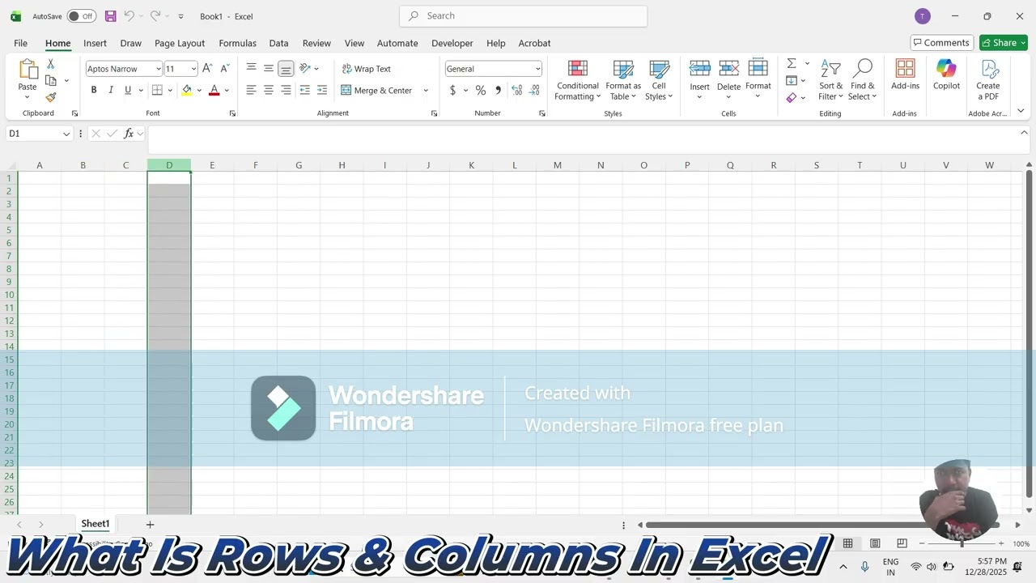The image size is (1036, 583).
Task: Decrease font size with smaller A
Action: pyautogui.click(x=224, y=69)
